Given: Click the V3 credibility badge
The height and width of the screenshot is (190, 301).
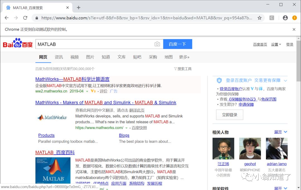Looking at the screenshot, I should 93,91.
